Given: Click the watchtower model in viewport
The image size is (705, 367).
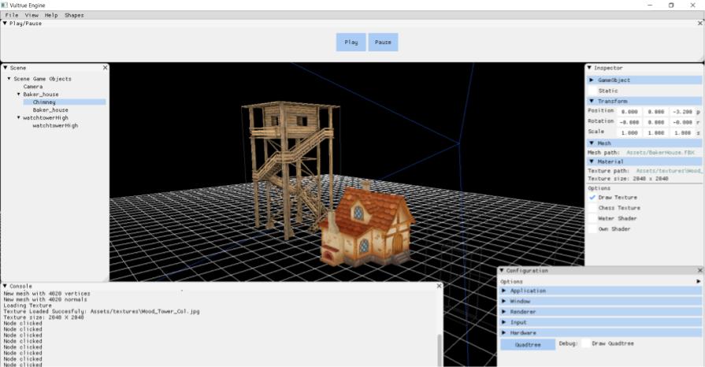Looking at the screenshot, I should (291, 169).
